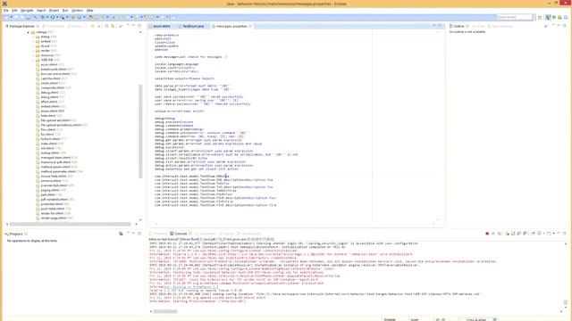Open the Search menu

click(x=41, y=11)
